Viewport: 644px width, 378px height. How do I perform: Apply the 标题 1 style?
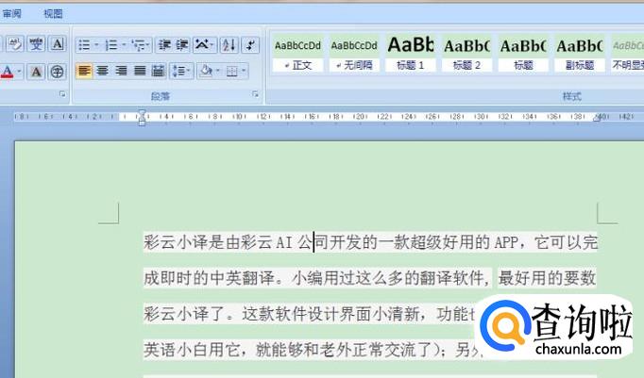(411, 53)
